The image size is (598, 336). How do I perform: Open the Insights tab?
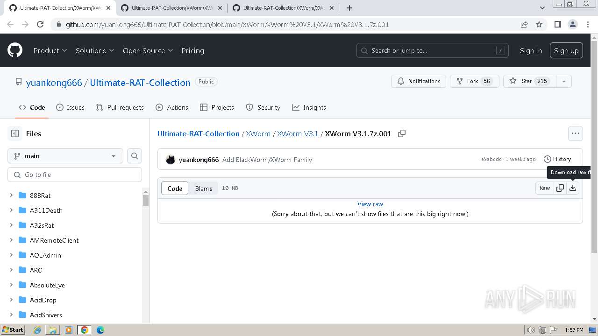(x=309, y=107)
